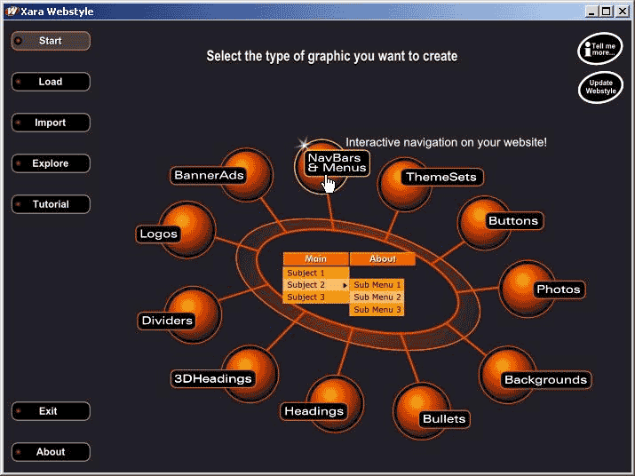The height and width of the screenshot is (476, 635).
Task: Click the Import button
Action: coord(51,123)
